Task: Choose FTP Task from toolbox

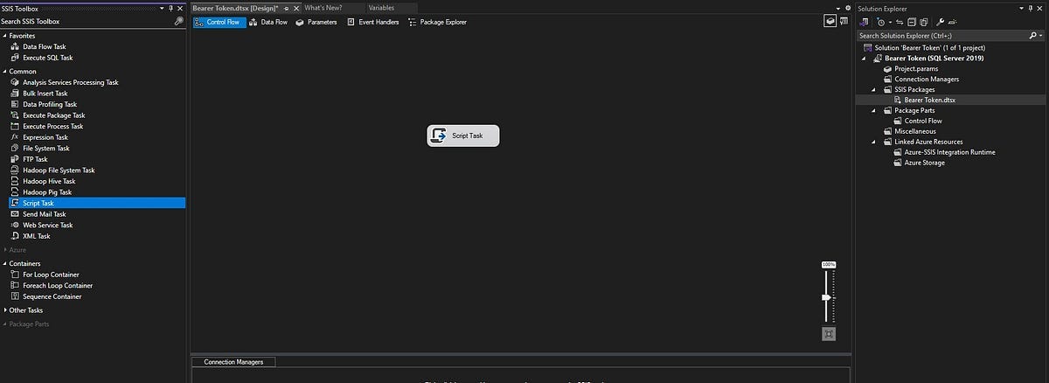Action: click(35, 159)
